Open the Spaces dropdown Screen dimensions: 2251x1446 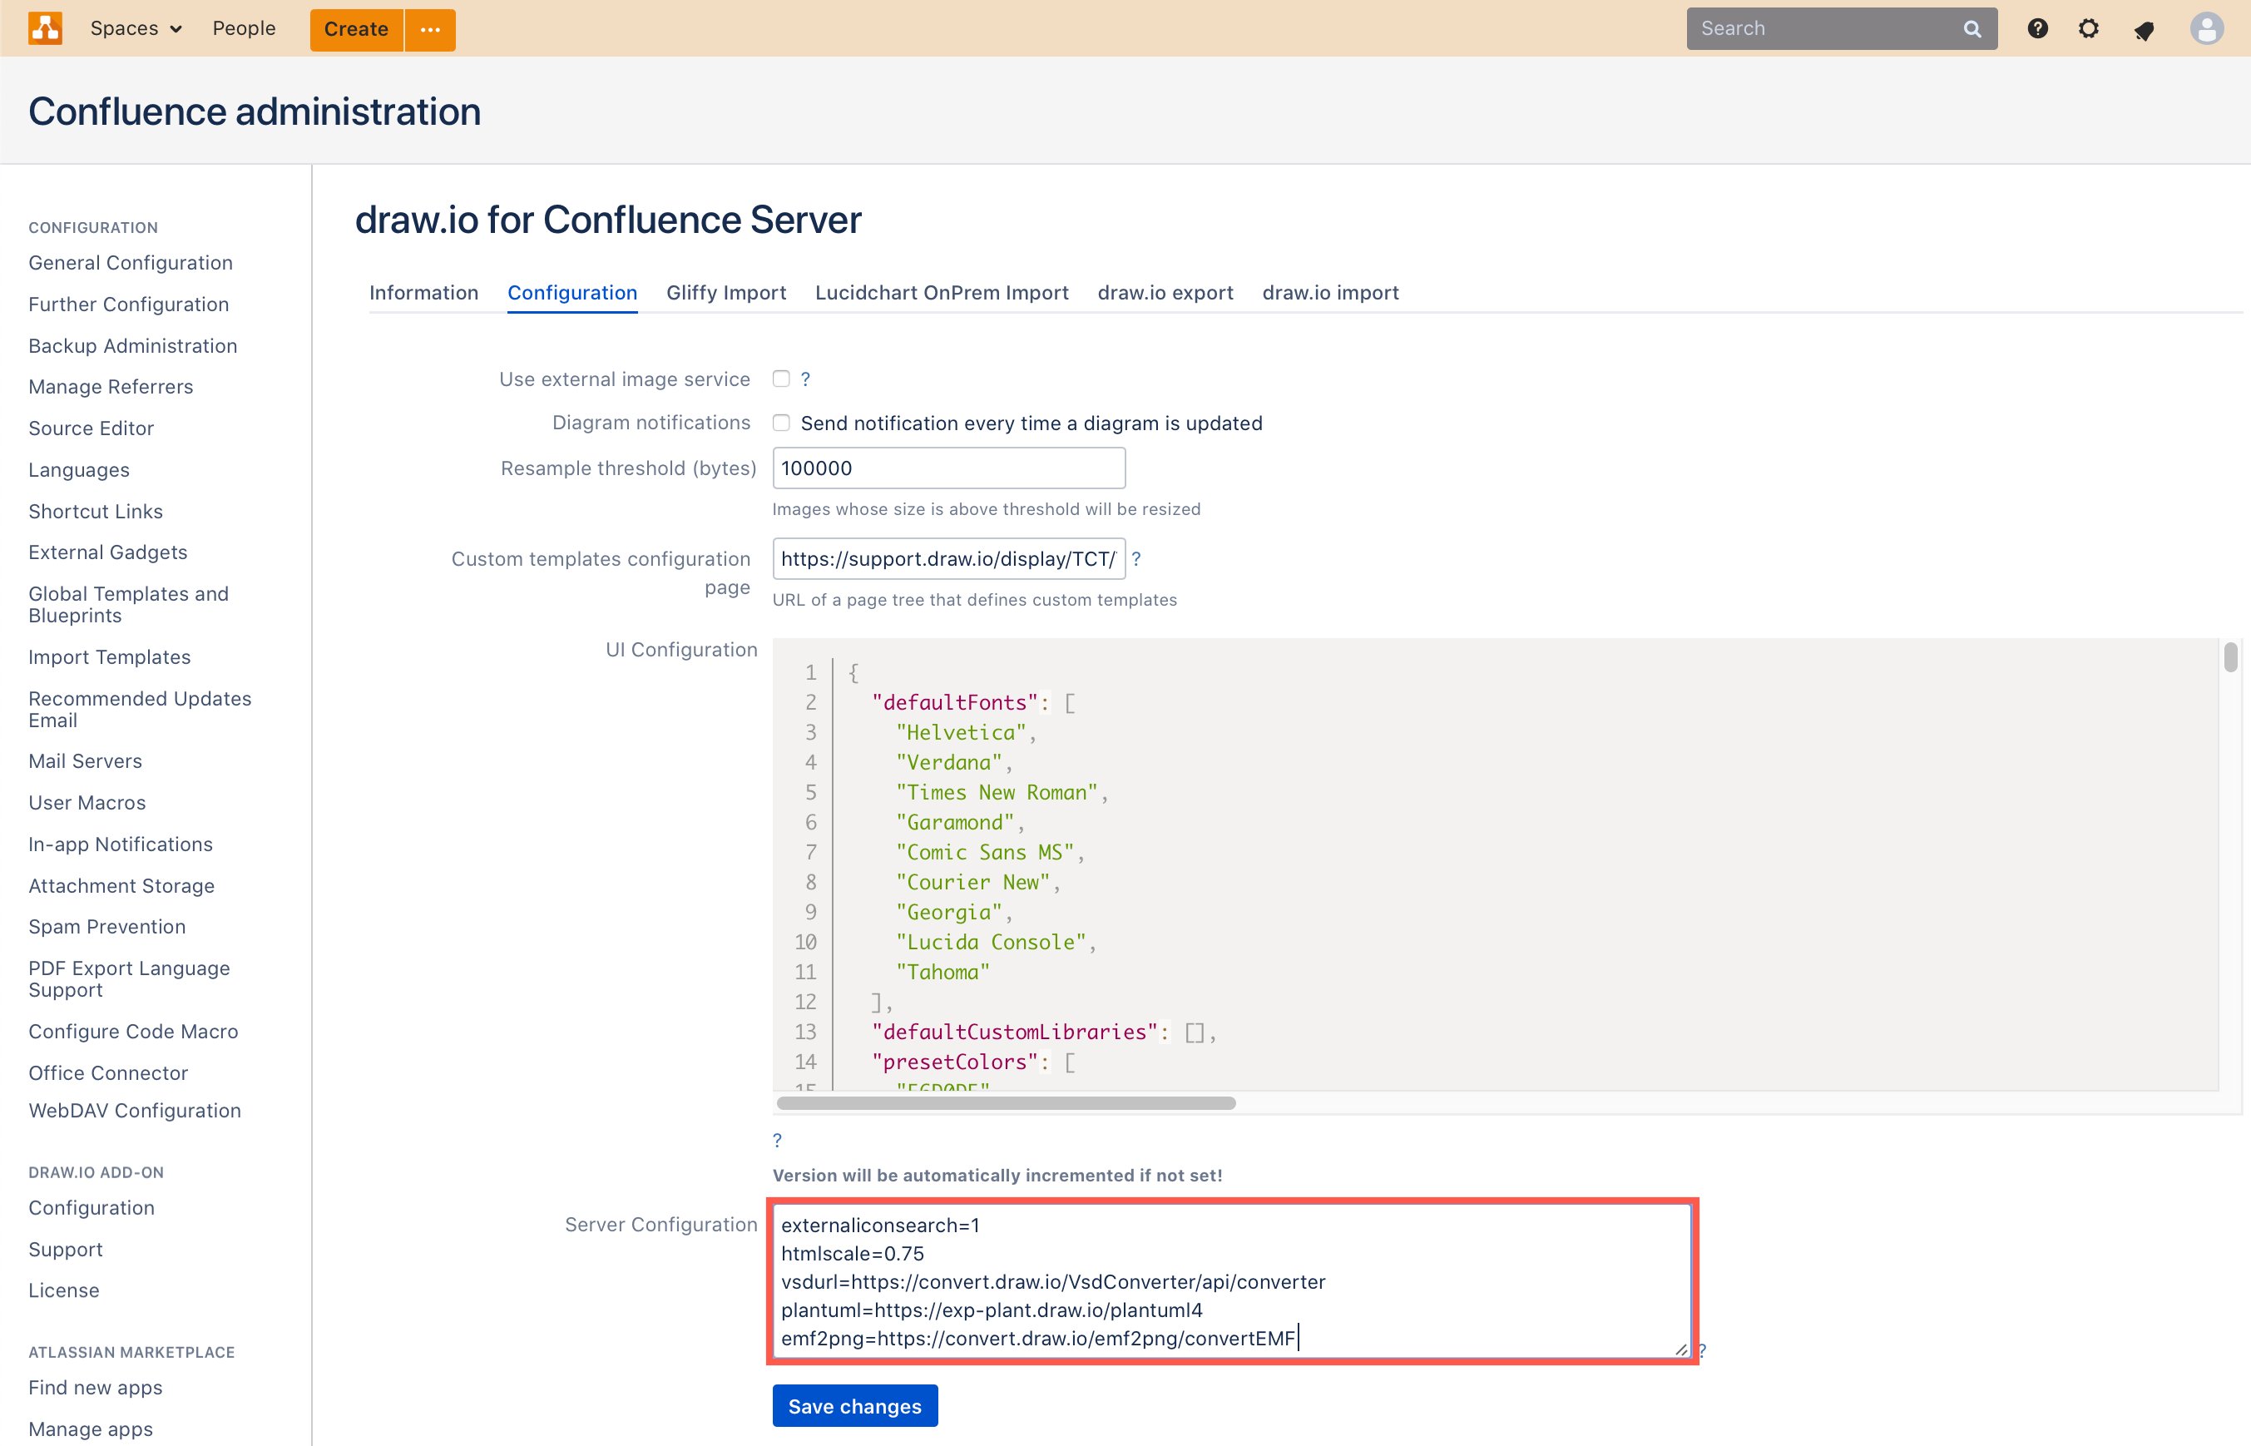pyautogui.click(x=136, y=28)
